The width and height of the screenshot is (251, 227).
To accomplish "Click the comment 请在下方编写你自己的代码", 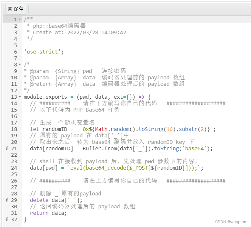I will point(120,103).
